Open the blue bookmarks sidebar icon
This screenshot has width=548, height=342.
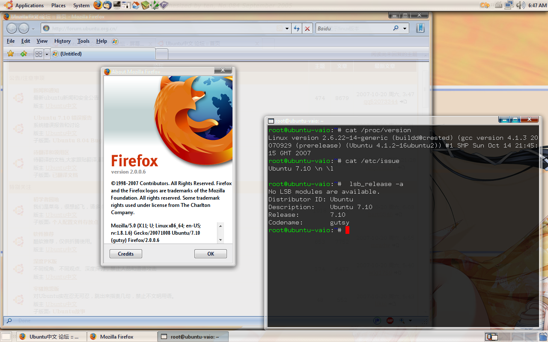coord(420,28)
